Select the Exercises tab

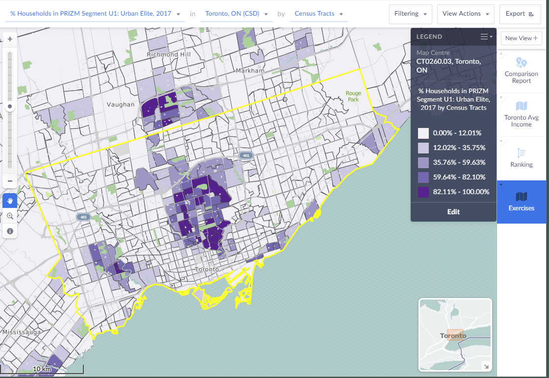pos(521,202)
